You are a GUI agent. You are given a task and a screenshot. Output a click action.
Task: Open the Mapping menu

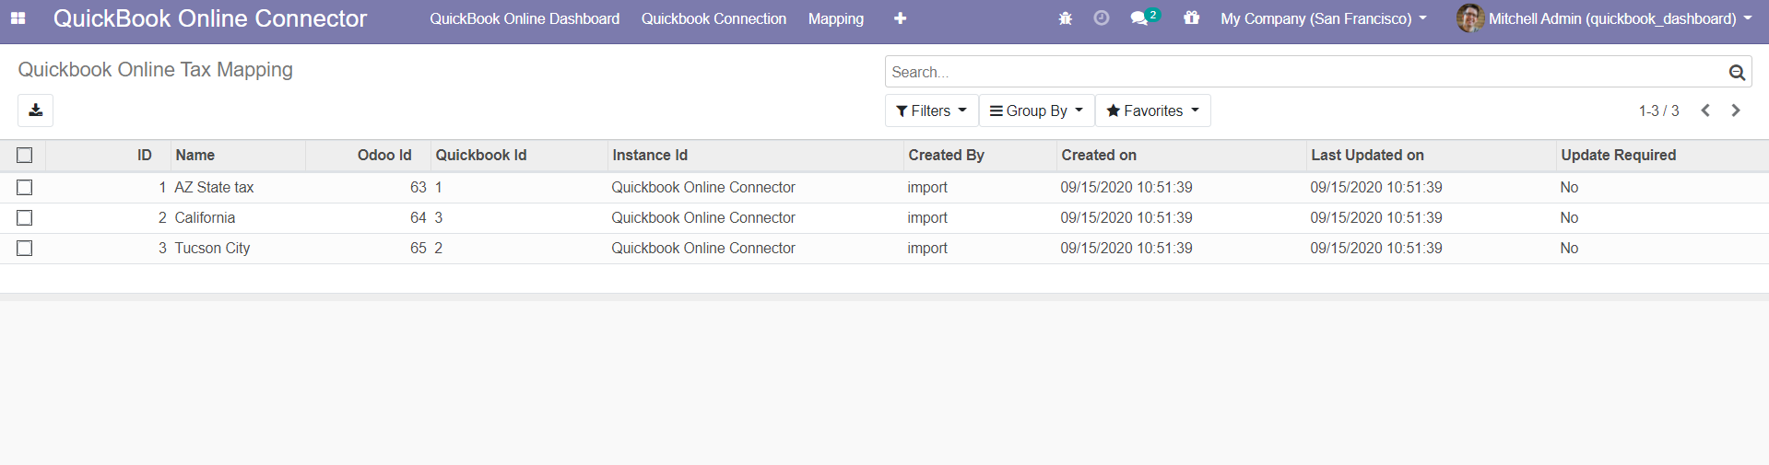point(836,18)
